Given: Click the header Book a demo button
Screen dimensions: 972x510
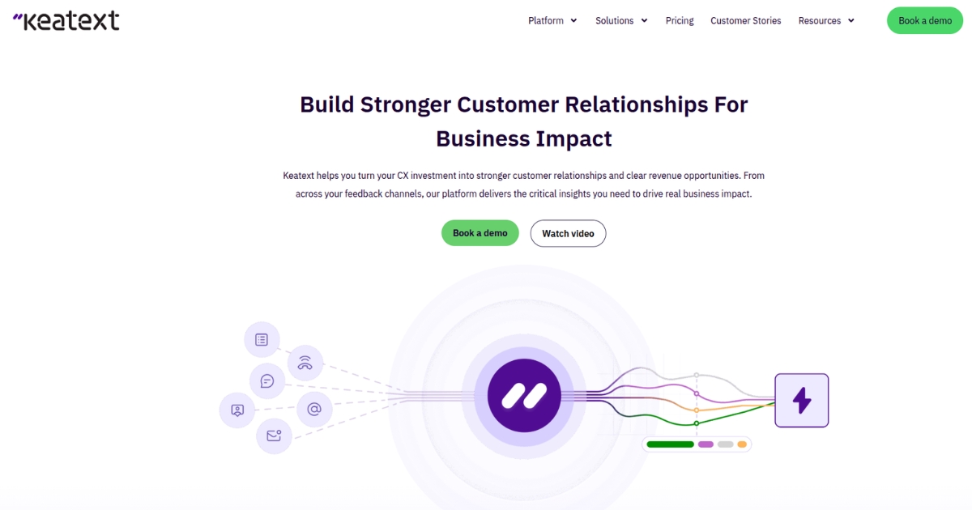Looking at the screenshot, I should coord(925,20).
